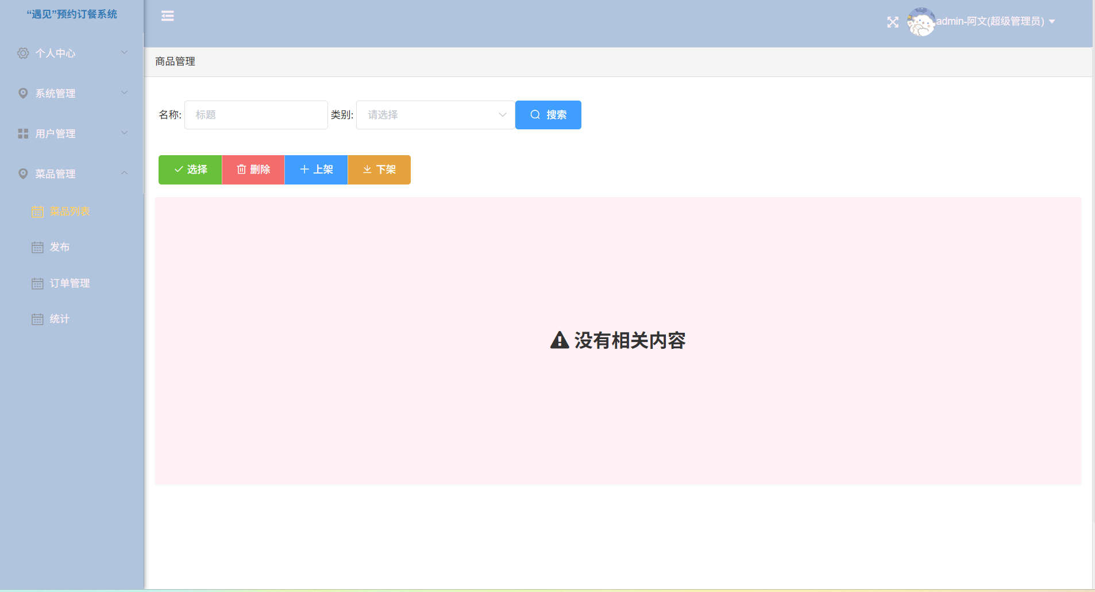This screenshot has width=1095, height=592.
Task: Click the 发布 calendar icon
Action: [x=37, y=247]
